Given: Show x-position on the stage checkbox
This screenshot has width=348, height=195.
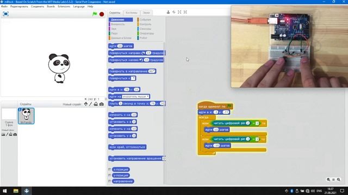Looking at the screenshot, I should point(109,170).
